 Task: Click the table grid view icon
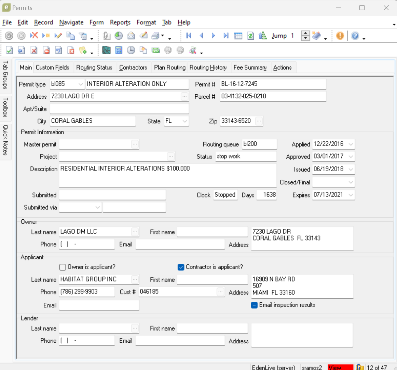tap(238, 36)
